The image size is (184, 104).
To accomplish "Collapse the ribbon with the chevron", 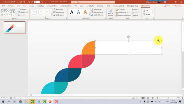I will click(x=182, y=18).
